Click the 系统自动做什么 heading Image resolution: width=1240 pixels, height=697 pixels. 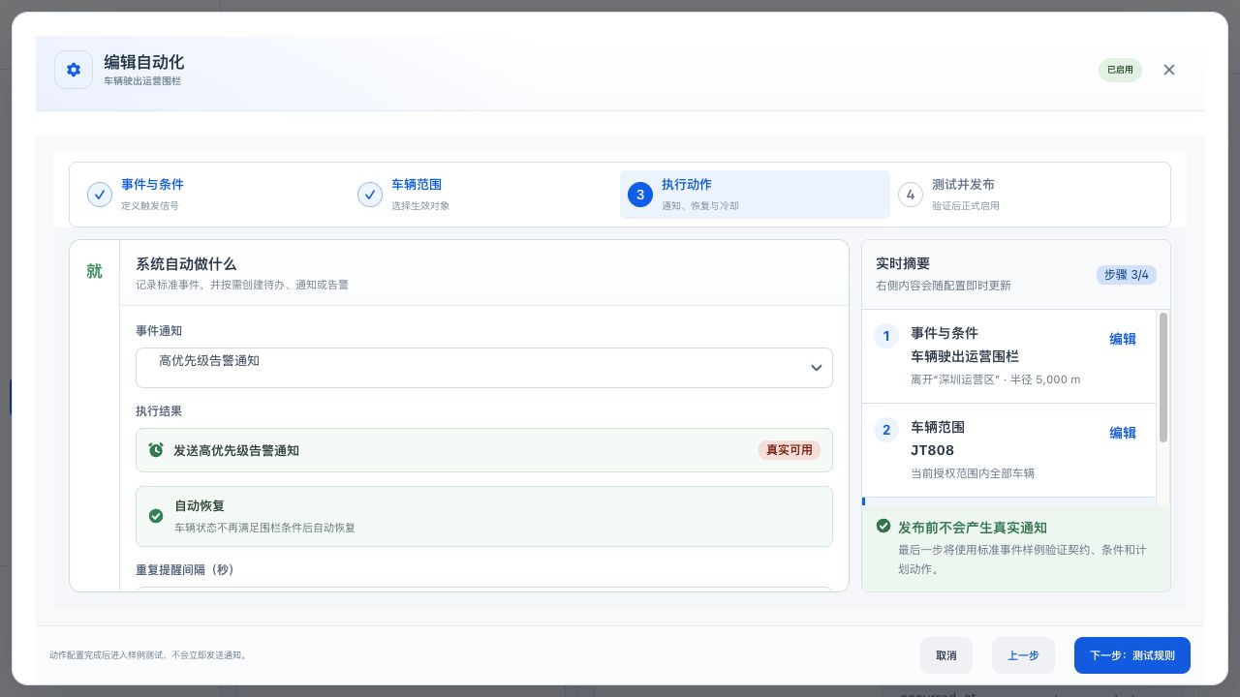186,263
